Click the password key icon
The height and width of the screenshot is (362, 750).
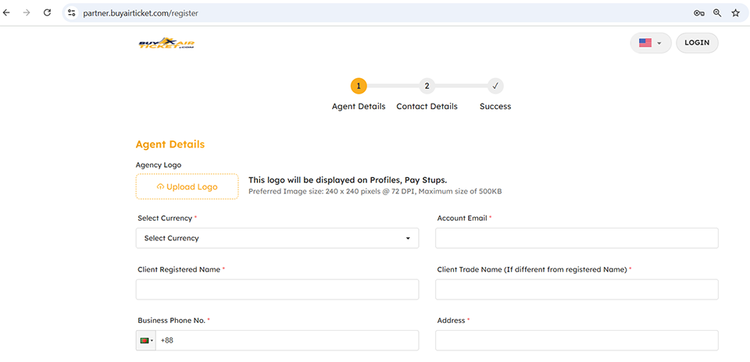(x=698, y=13)
